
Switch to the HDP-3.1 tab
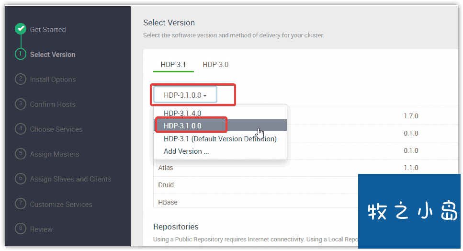point(173,65)
